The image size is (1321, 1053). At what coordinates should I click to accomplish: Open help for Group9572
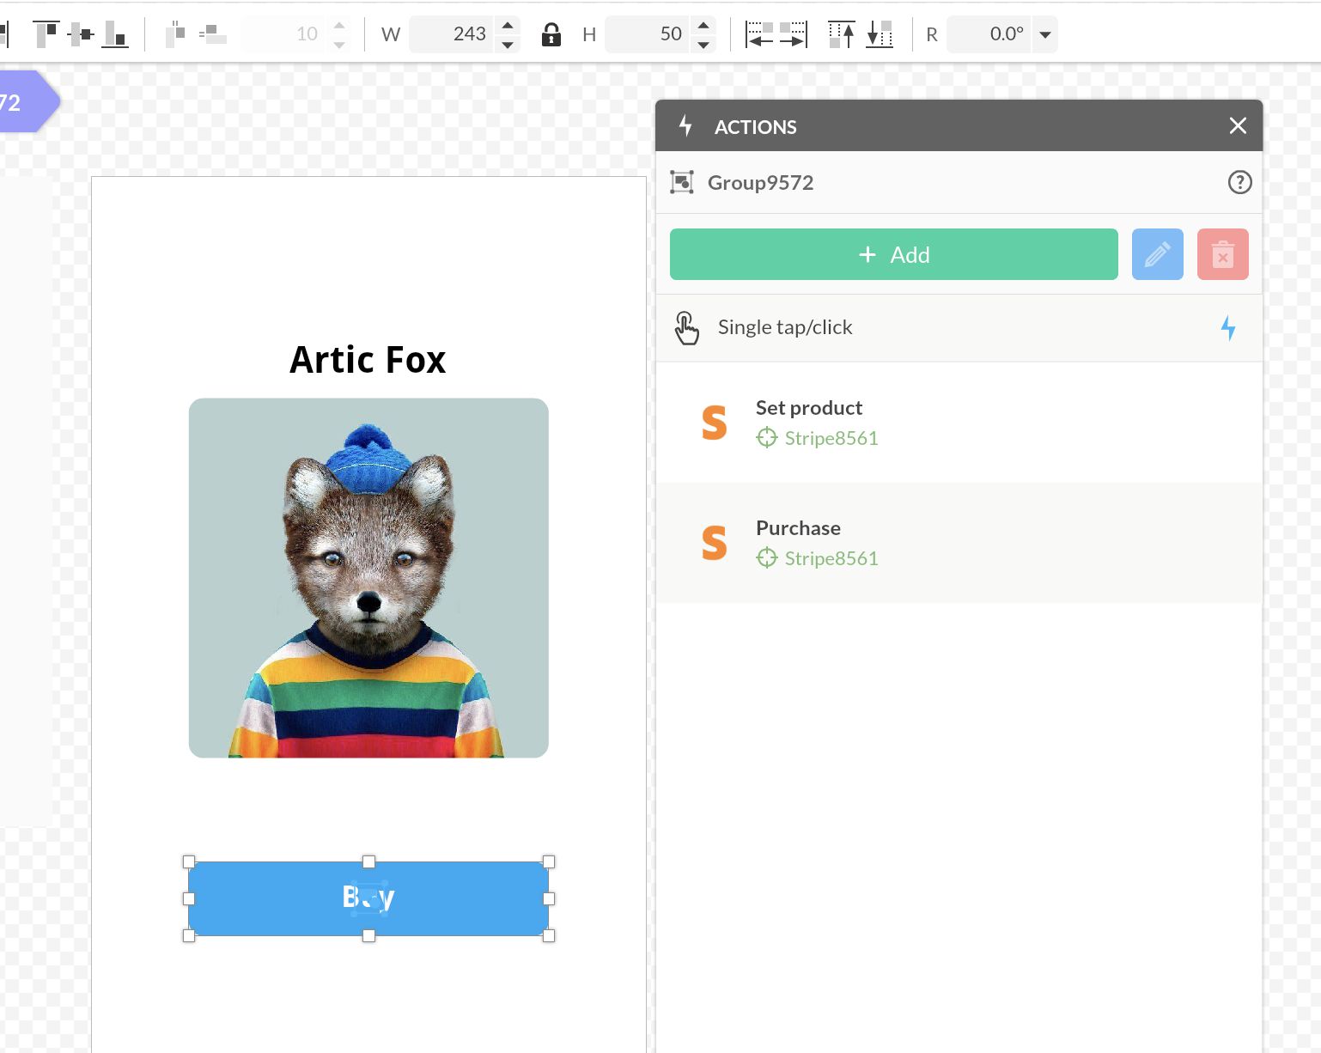coord(1239,182)
